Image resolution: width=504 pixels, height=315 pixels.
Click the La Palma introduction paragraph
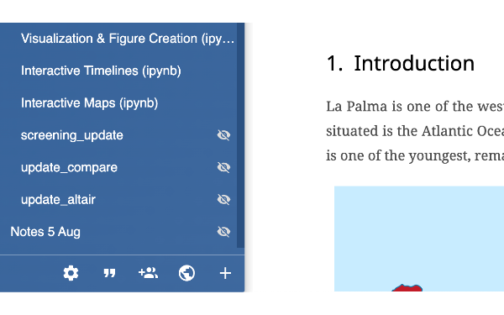coord(415,131)
